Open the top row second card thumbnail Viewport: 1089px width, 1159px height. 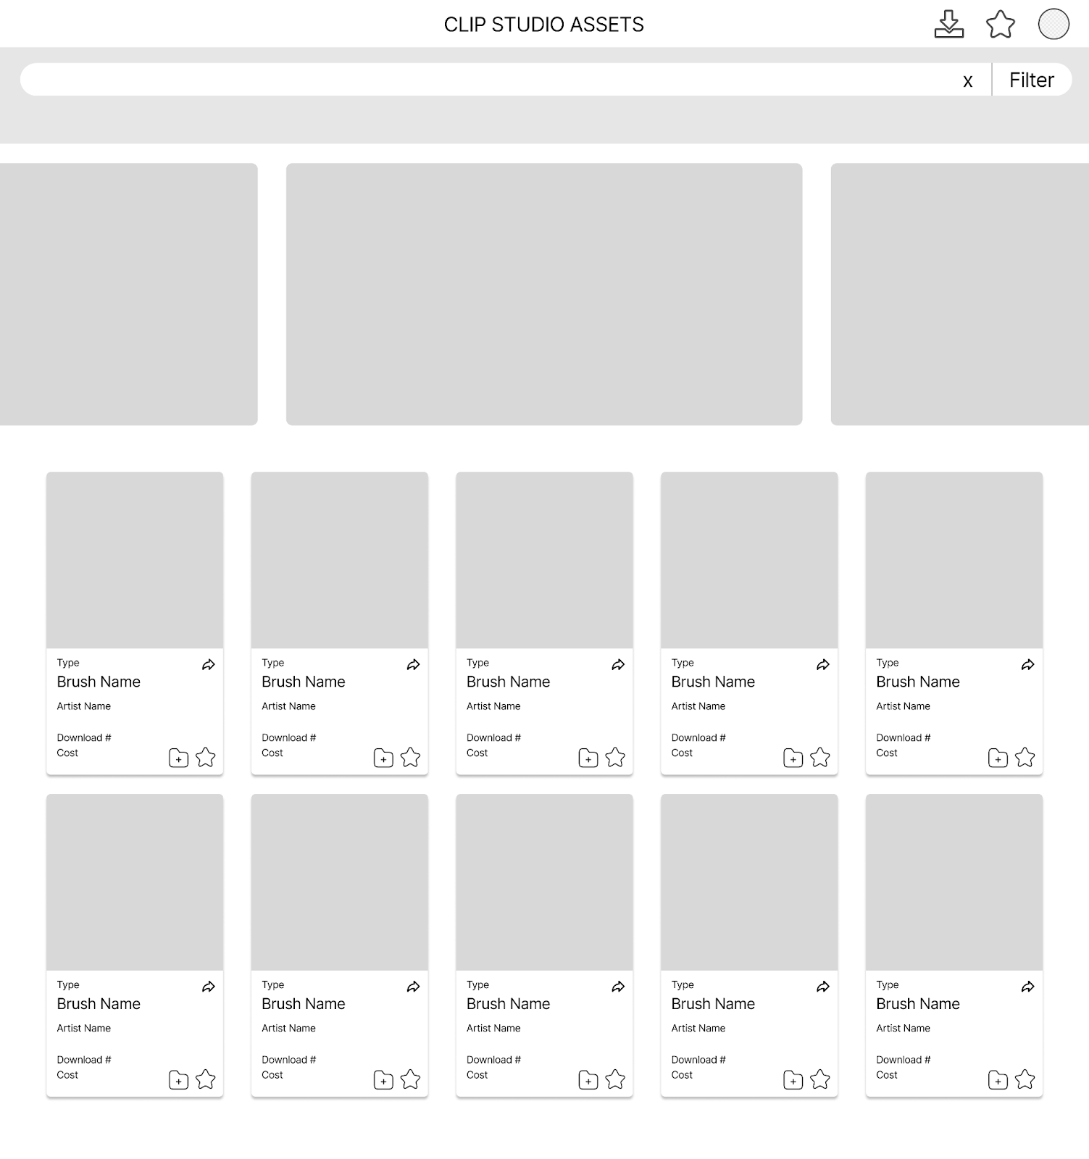click(340, 560)
